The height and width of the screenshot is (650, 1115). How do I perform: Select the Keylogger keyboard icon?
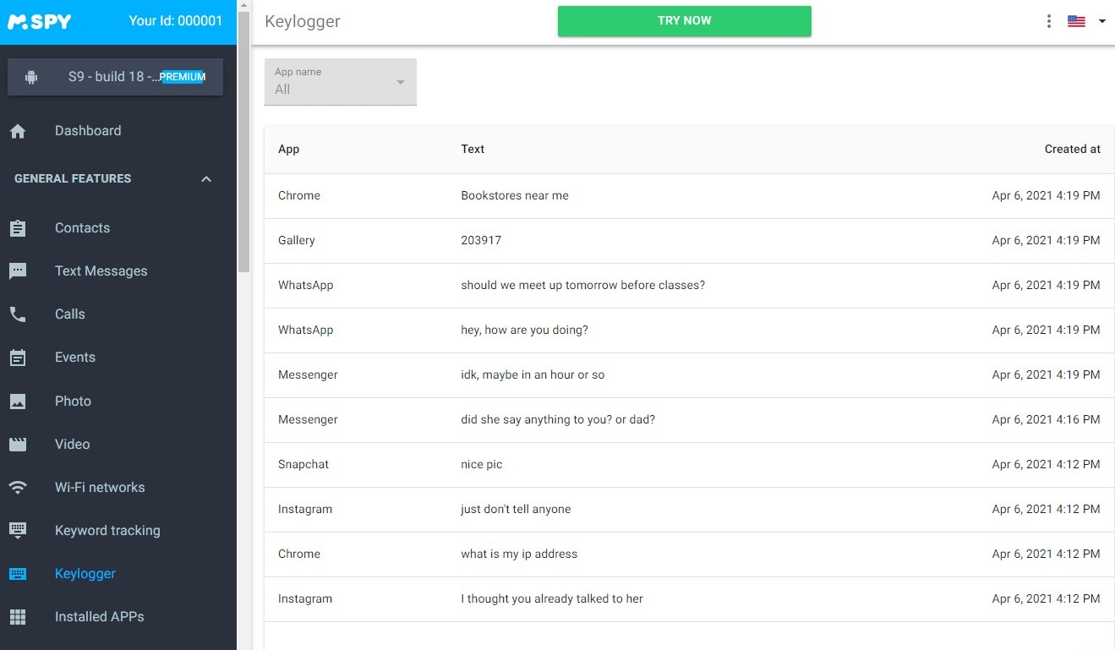[x=18, y=573]
